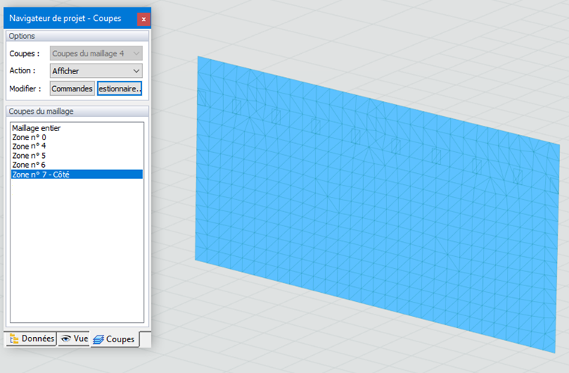Expand the Action dropdown set to Afficher

(96, 71)
